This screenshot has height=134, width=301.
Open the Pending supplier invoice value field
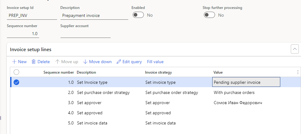246,82
